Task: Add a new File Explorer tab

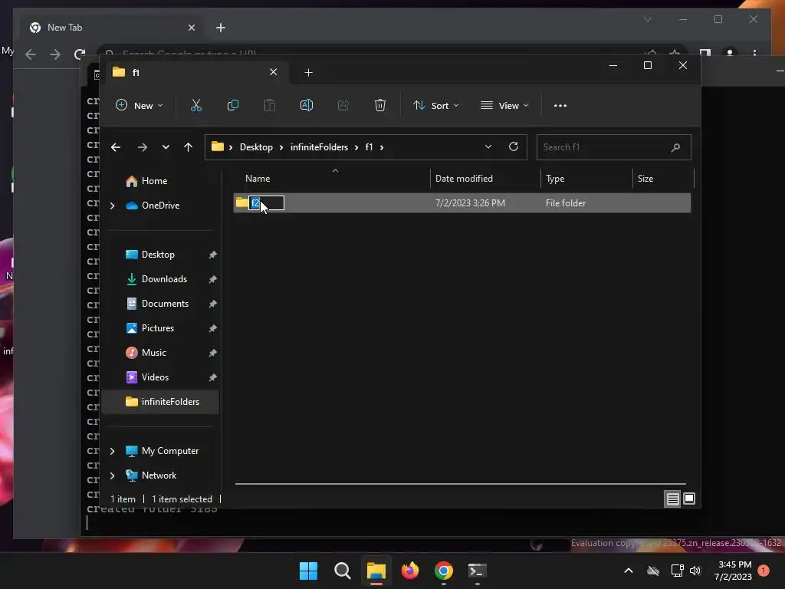Action: click(x=308, y=73)
